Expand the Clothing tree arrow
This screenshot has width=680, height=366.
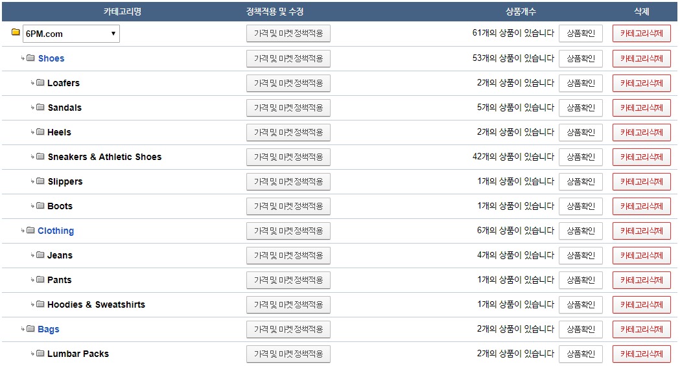(x=23, y=231)
